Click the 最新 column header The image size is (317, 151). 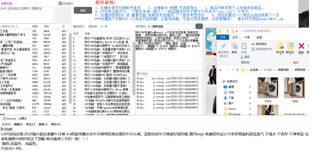click(35, 27)
